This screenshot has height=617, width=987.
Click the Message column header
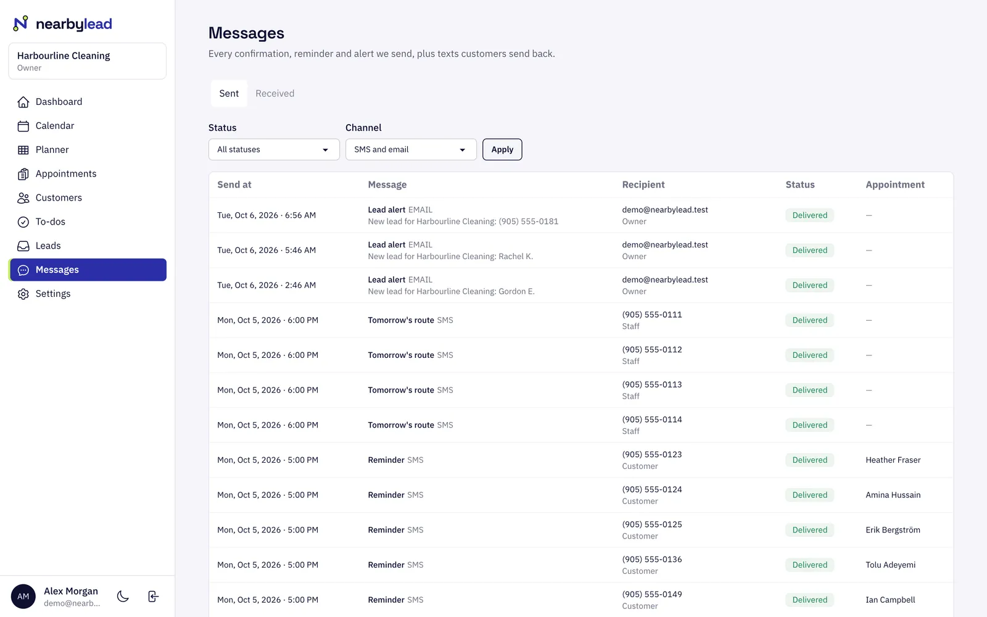tap(387, 184)
